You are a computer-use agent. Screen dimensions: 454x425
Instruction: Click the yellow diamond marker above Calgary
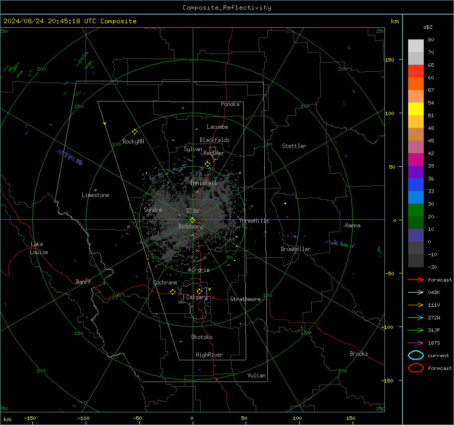point(199,291)
